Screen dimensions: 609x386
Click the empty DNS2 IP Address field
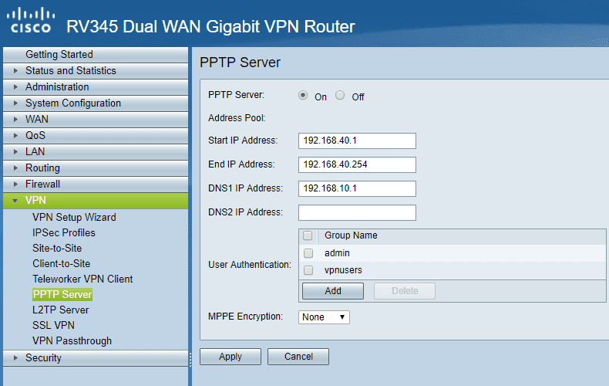click(357, 213)
